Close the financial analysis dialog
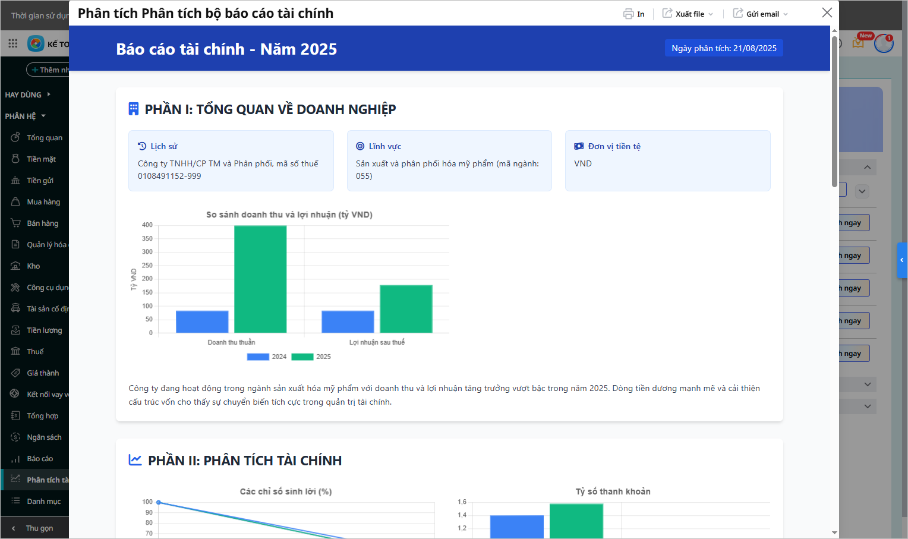This screenshot has width=908, height=539. tap(827, 12)
